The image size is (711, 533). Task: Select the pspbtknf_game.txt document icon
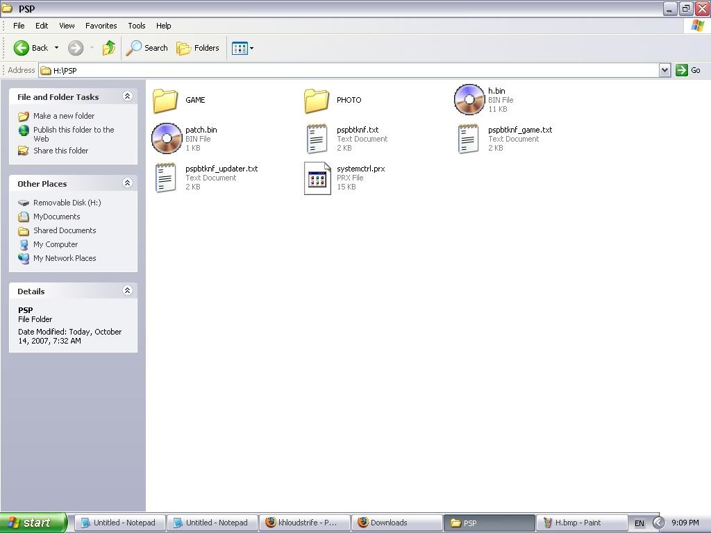pyautogui.click(x=469, y=139)
